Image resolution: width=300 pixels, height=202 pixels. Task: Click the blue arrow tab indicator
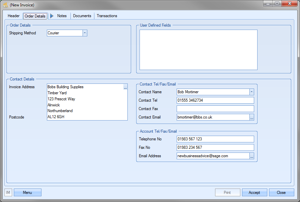(52, 16)
